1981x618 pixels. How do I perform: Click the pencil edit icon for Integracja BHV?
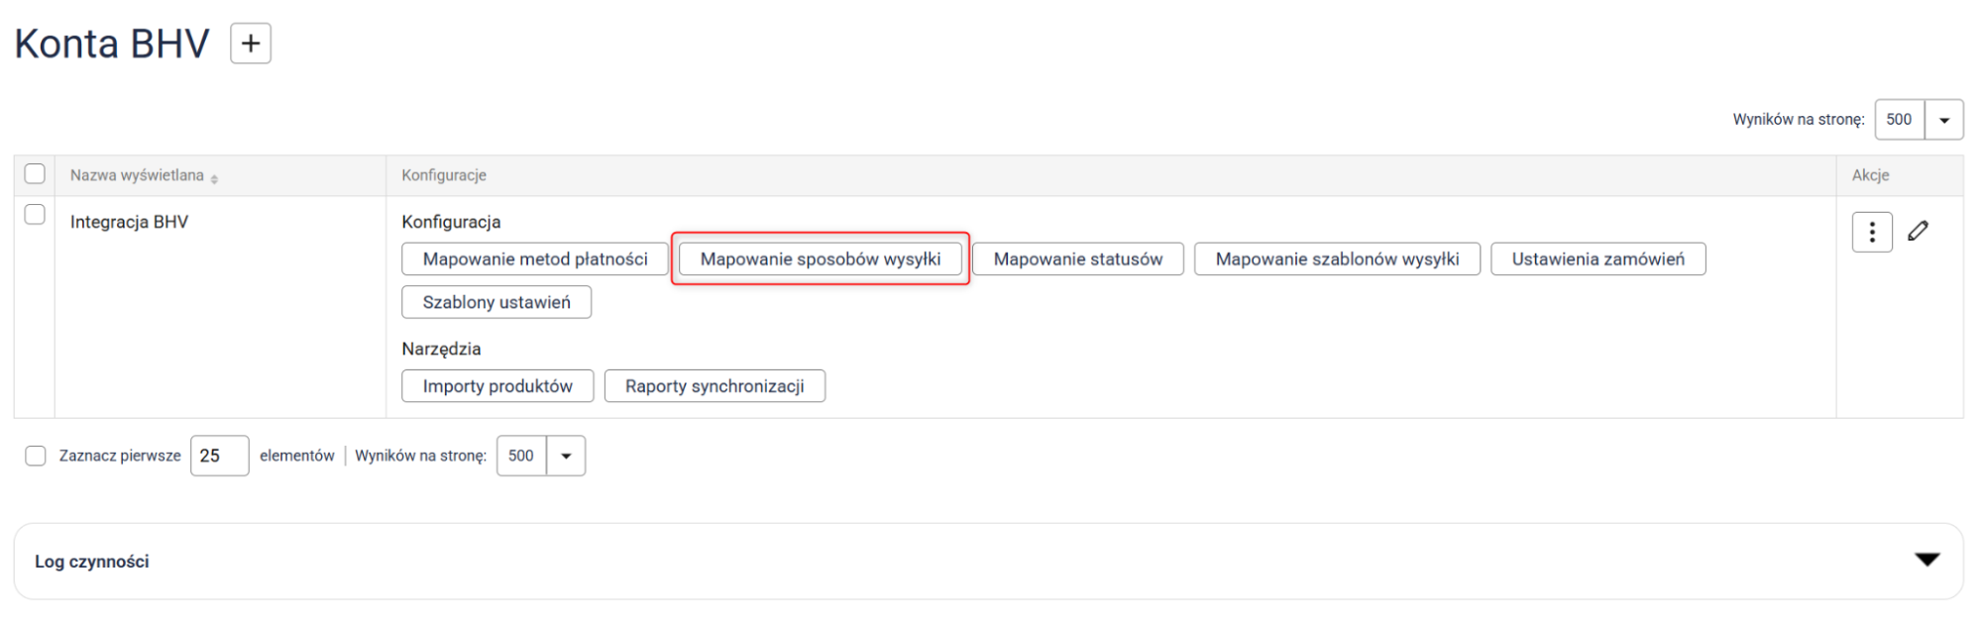pos(1918,231)
